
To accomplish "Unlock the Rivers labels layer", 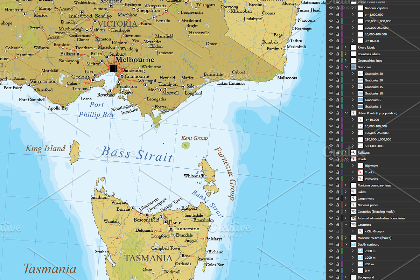I will (337, 48).
